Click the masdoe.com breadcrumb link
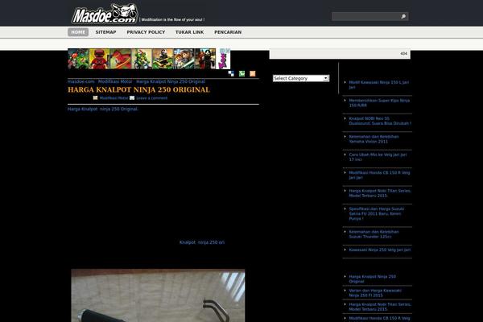The image size is (483, 322). pos(81,81)
